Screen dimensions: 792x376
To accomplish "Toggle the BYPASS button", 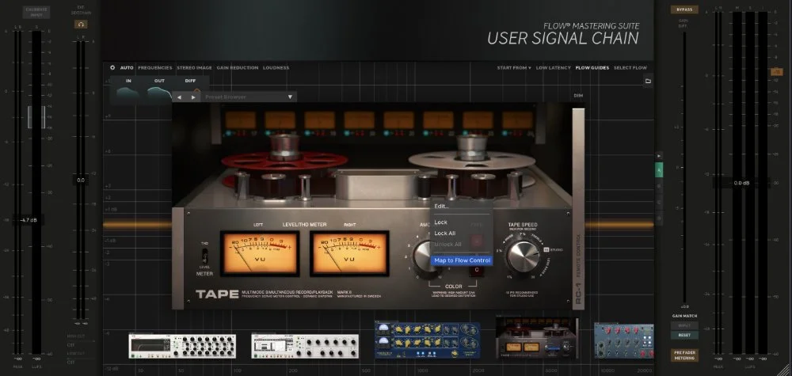I will [684, 9].
